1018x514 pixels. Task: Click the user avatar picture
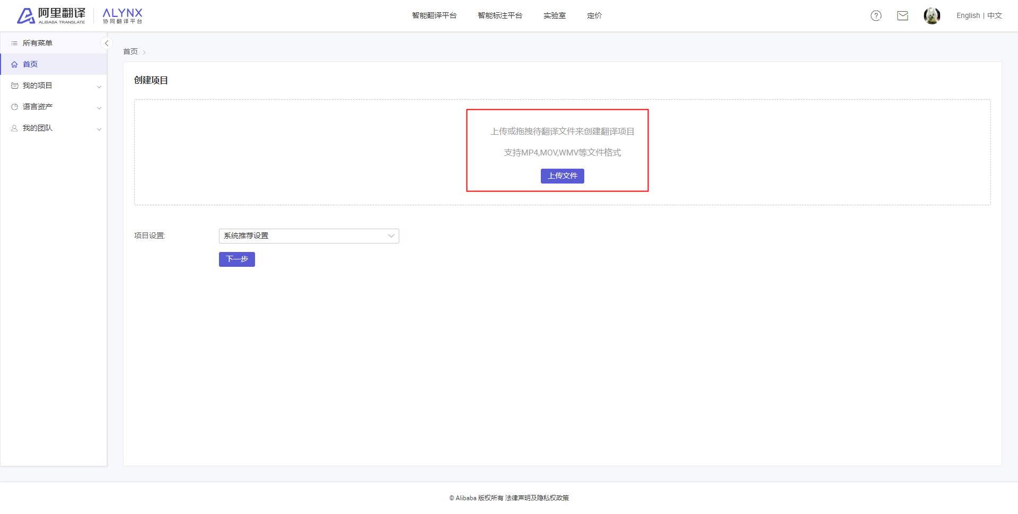(932, 16)
